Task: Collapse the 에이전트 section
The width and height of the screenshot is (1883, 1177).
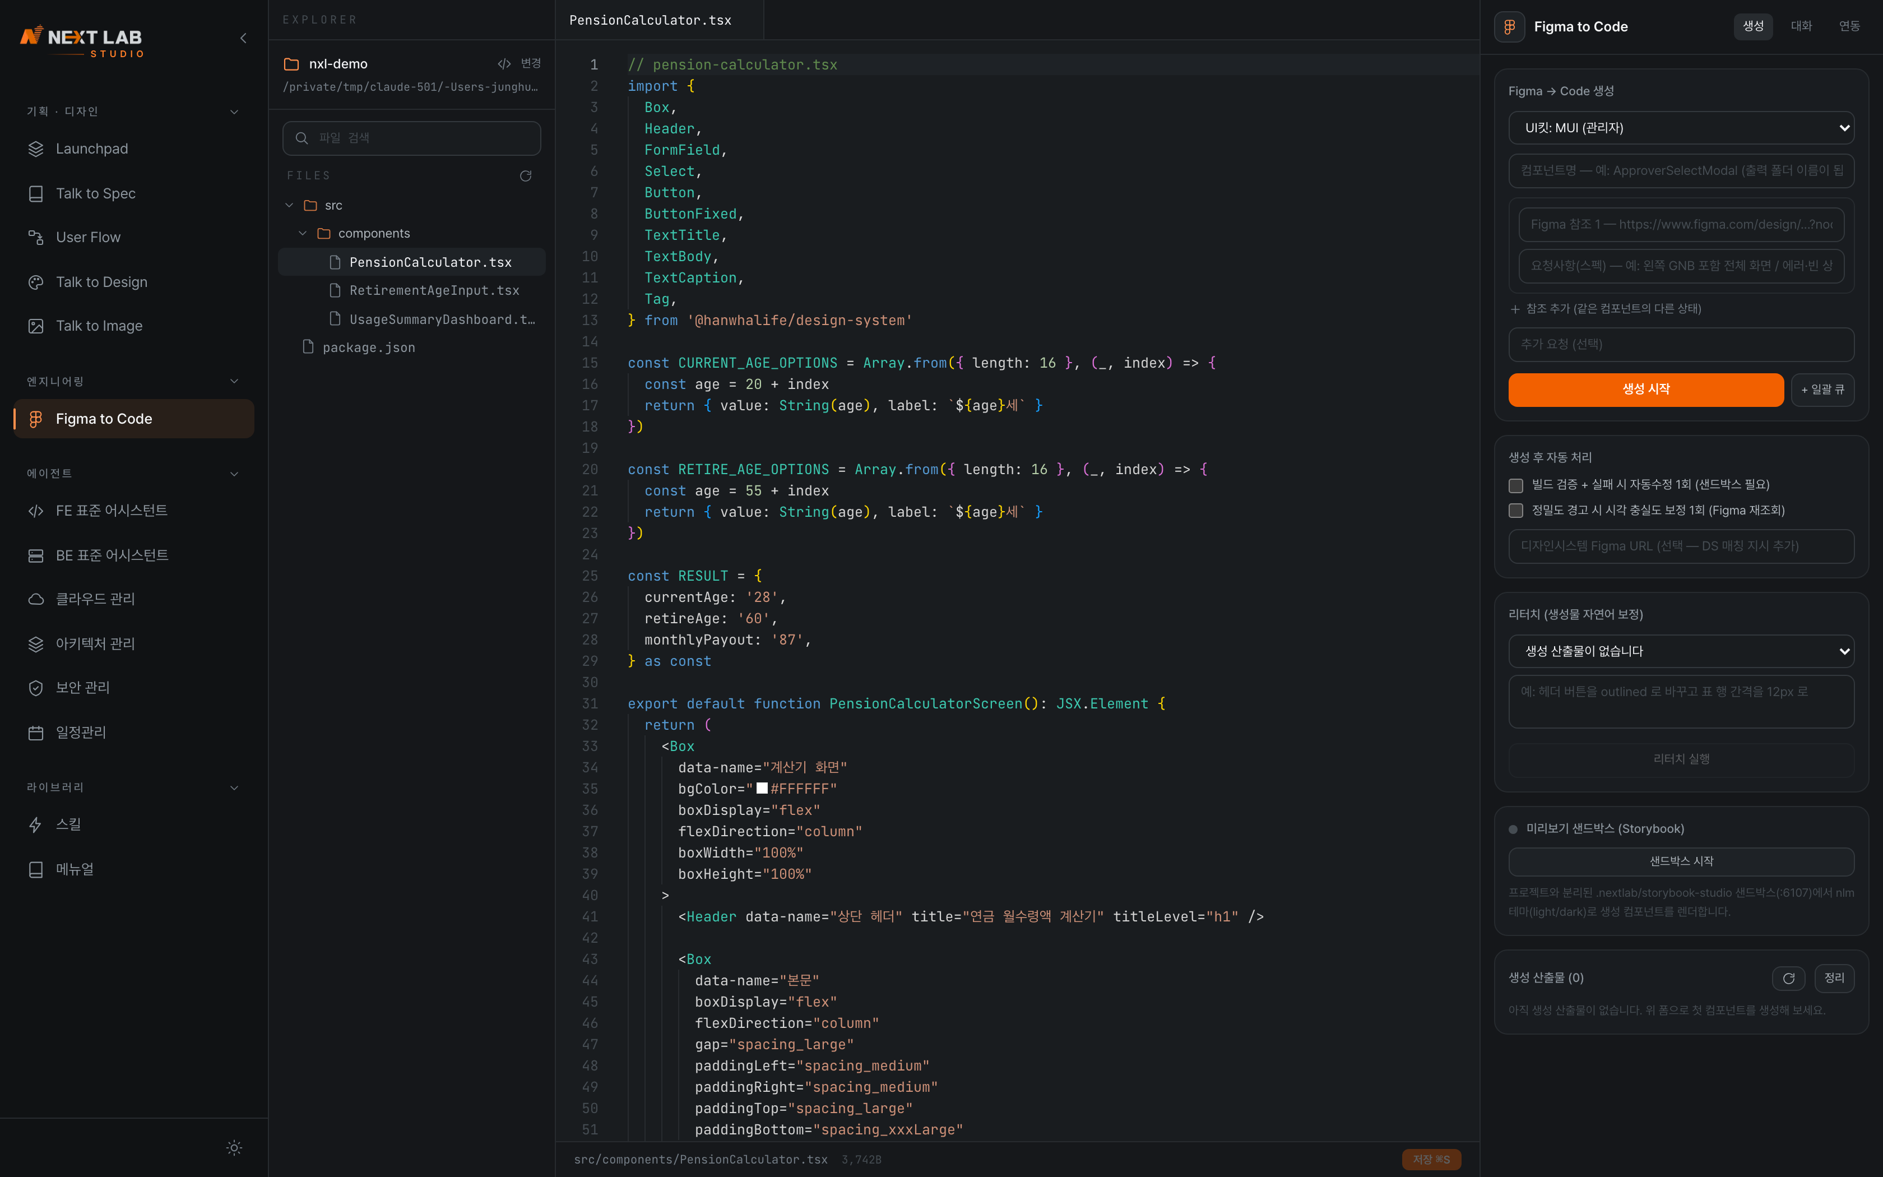Action: [x=234, y=473]
